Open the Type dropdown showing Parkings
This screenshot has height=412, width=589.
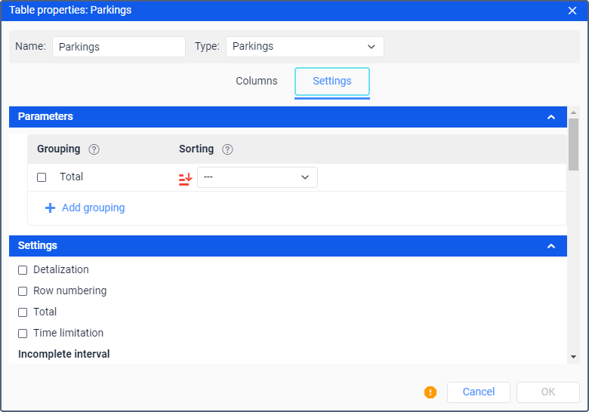pyautogui.click(x=304, y=47)
